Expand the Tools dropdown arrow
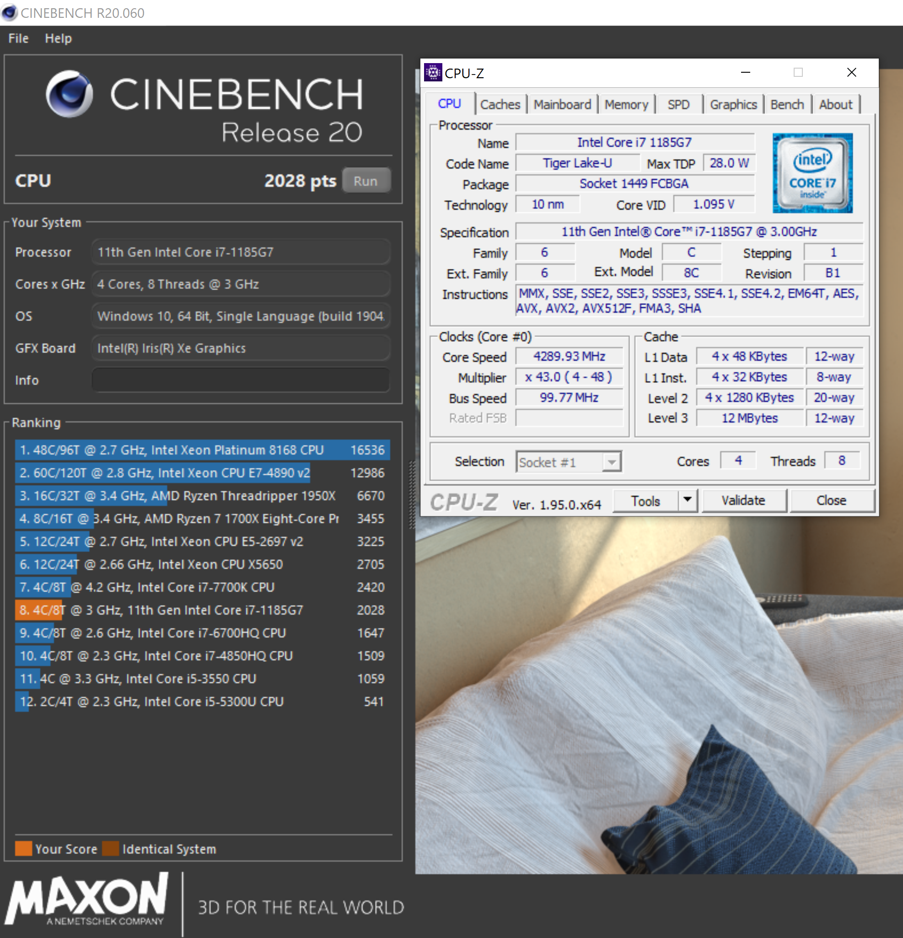Viewport: 903px width, 938px height. pyautogui.click(x=687, y=500)
